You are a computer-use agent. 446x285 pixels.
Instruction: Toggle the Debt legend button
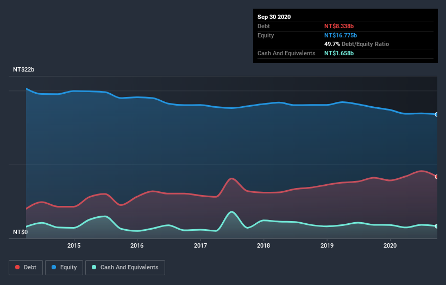[26, 268]
